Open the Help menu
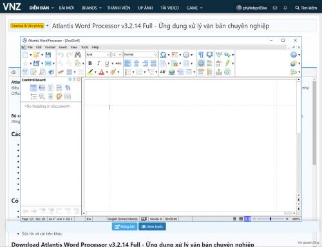322x247 pixels. tap(95, 47)
